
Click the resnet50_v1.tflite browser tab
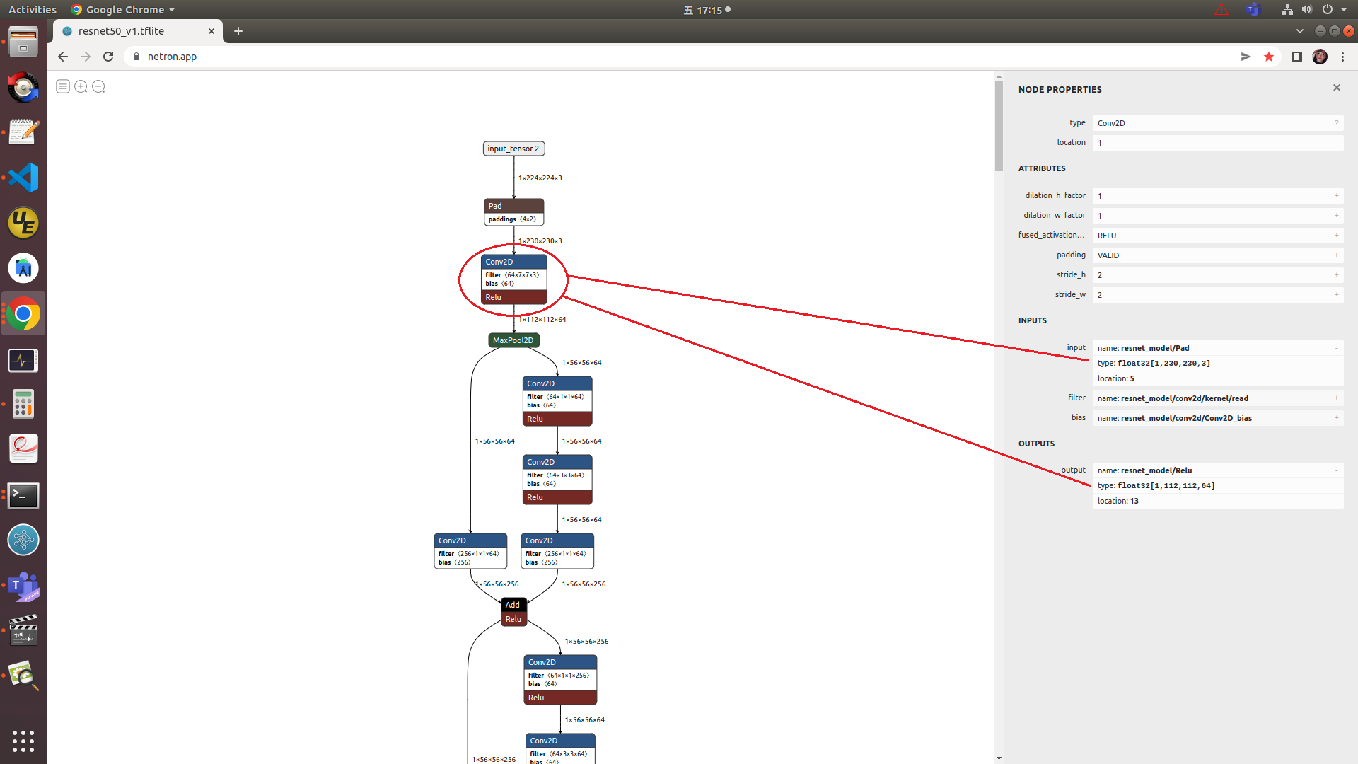pos(140,31)
